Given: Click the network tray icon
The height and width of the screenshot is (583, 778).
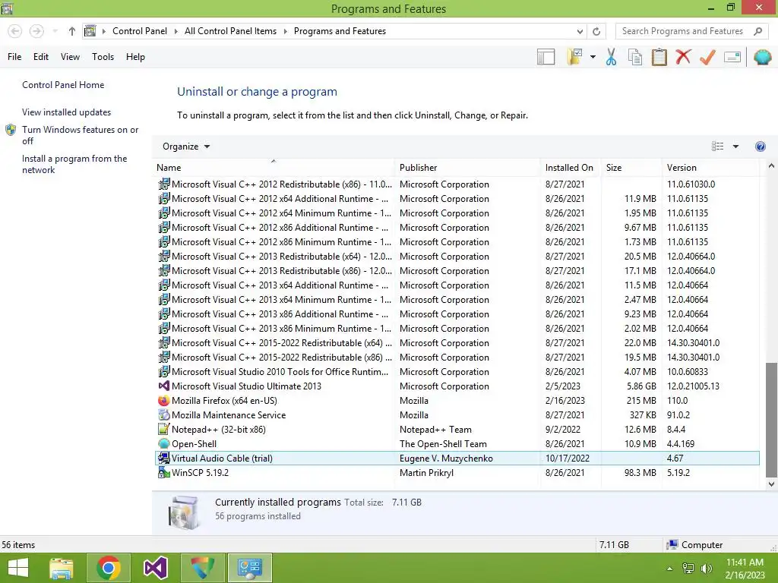Looking at the screenshot, I should click(x=688, y=569).
